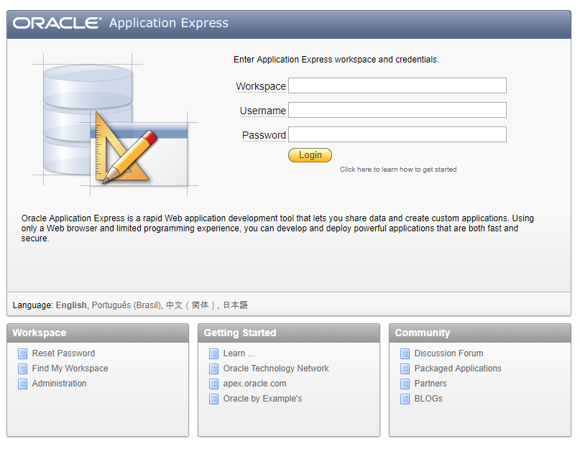Screen dimensions: 580x449
Task: Click the Password field label
Action: (264, 135)
